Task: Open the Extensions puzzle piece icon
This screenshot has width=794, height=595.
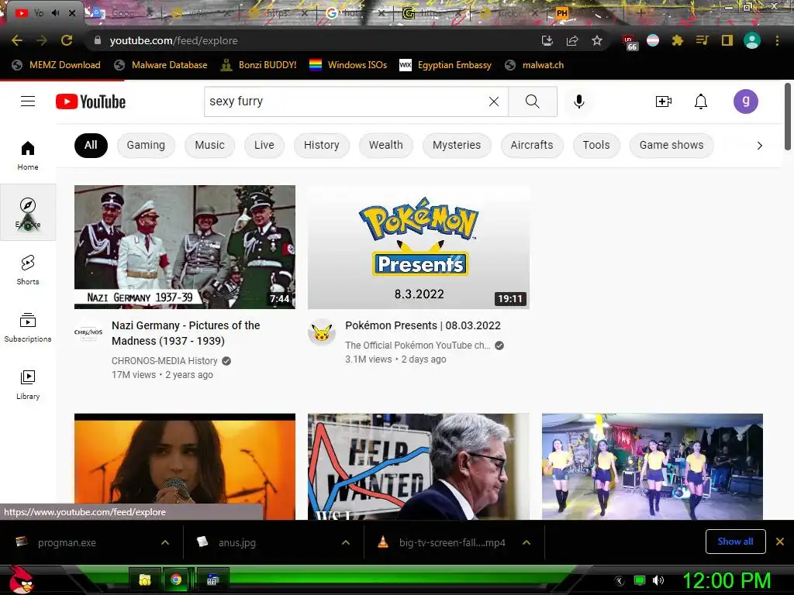Action: click(677, 40)
